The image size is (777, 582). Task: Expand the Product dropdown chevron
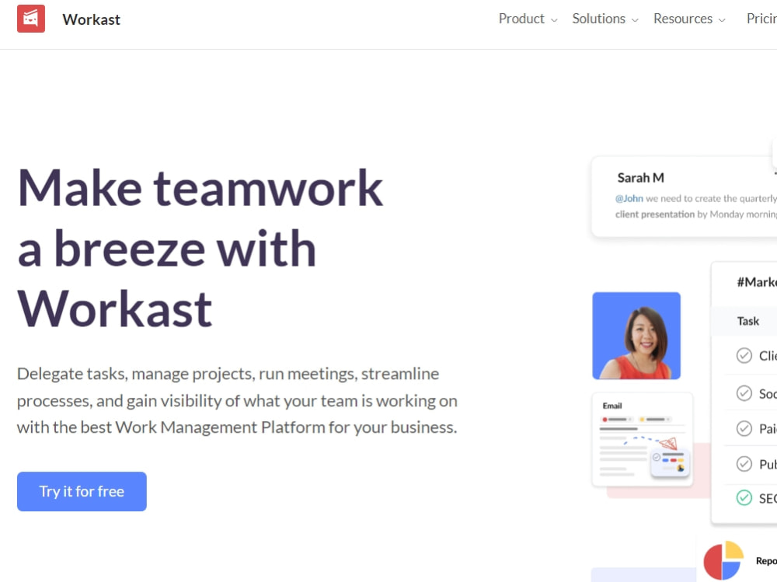pos(554,20)
